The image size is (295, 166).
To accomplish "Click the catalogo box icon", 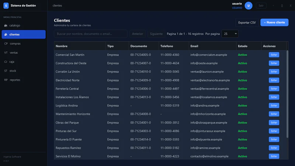I will pos(6,25).
